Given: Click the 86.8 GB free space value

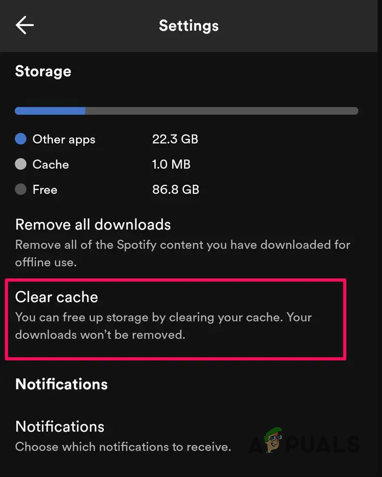Looking at the screenshot, I should pos(175,189).
